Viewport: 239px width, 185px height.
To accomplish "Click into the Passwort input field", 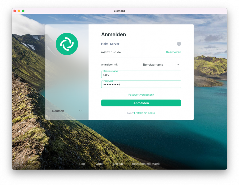I will coord(141,84).
